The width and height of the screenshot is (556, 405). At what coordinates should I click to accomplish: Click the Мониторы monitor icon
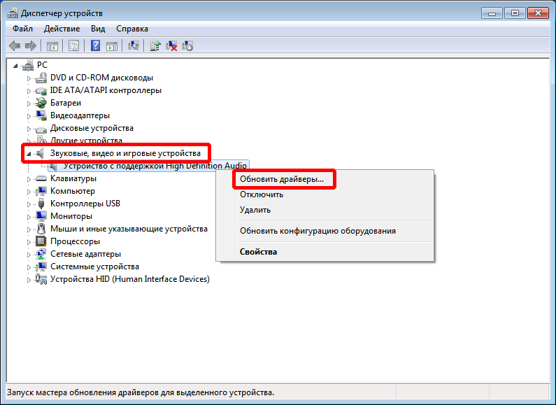coord(41,216)
